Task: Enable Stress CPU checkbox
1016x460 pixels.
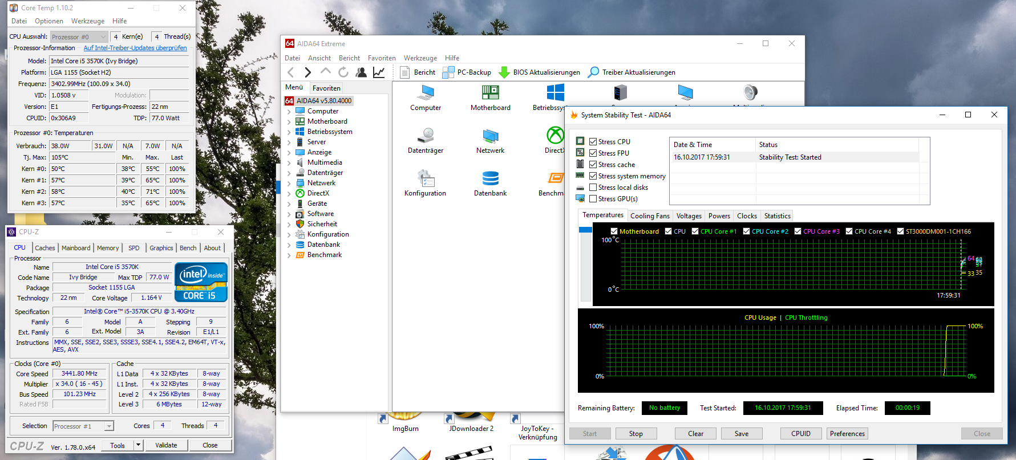Action: coord(593,142)
